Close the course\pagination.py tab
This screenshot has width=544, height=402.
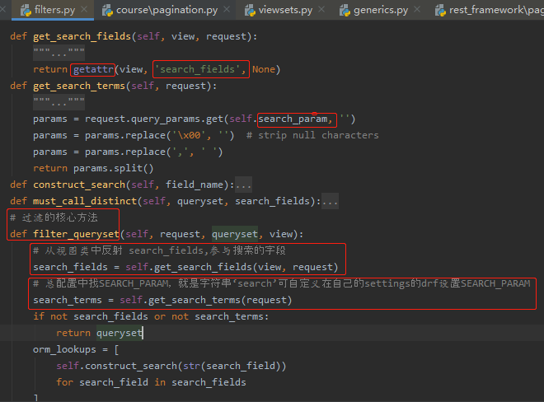(227, 9)
